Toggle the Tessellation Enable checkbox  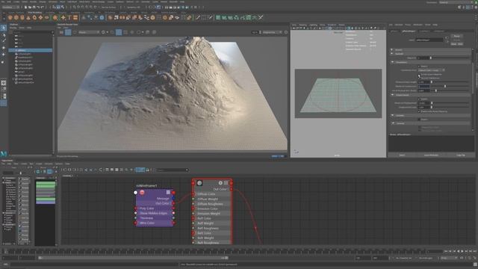[x=419, y=67]
